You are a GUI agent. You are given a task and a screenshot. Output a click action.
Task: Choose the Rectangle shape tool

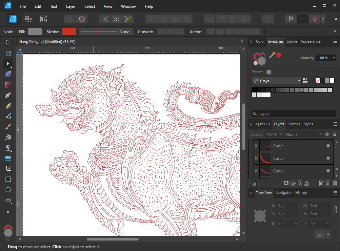click(8, 179)
